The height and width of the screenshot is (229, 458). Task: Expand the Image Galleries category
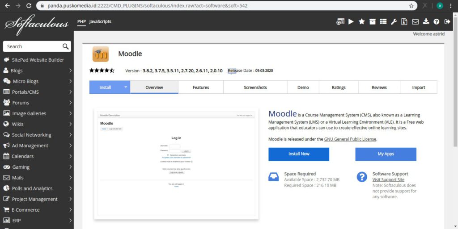pos(37,113)
